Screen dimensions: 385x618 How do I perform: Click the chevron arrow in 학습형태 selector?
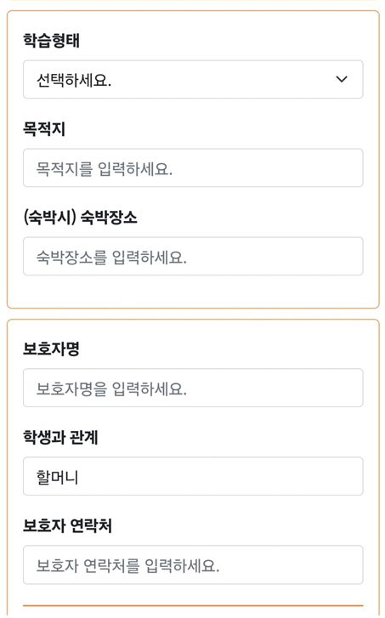pyautogui.click(x=342, y=79)
